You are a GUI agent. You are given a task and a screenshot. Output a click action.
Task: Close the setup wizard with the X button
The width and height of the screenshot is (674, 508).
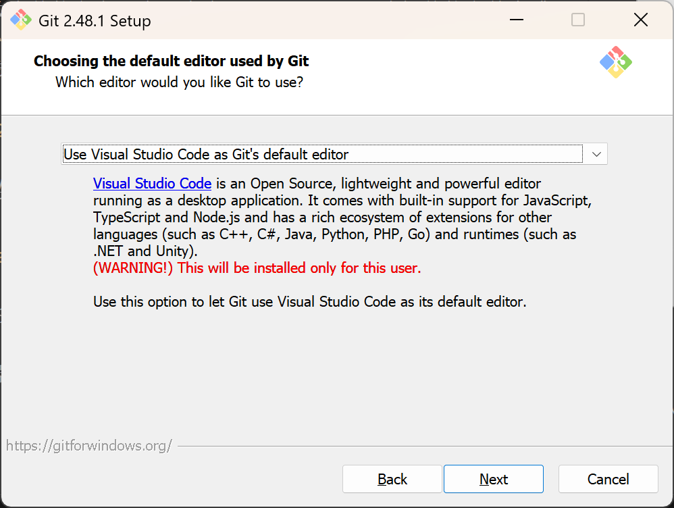(640, 20)
